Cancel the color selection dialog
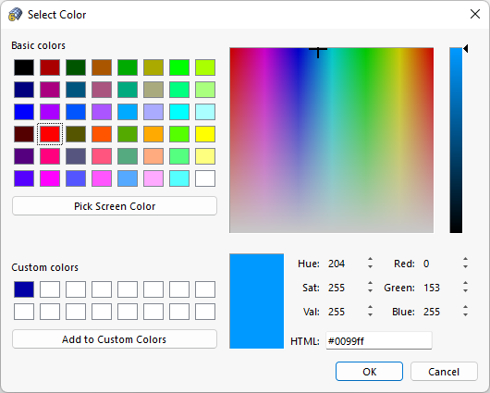 [444, 372]
